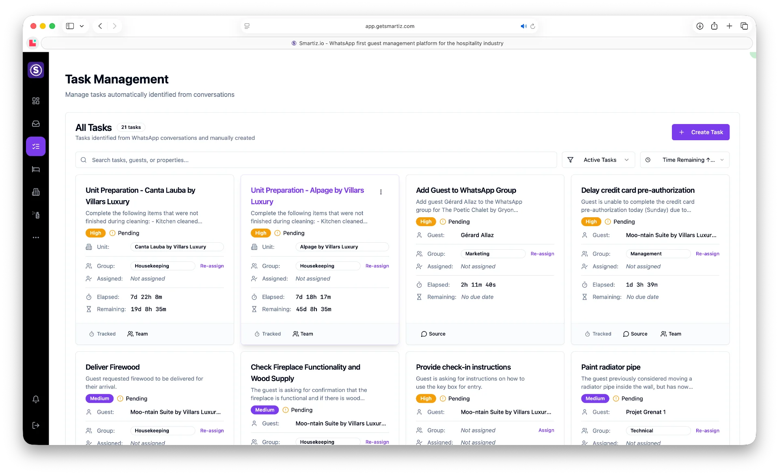Open the Smartiz logo home icon

(36, 70)
